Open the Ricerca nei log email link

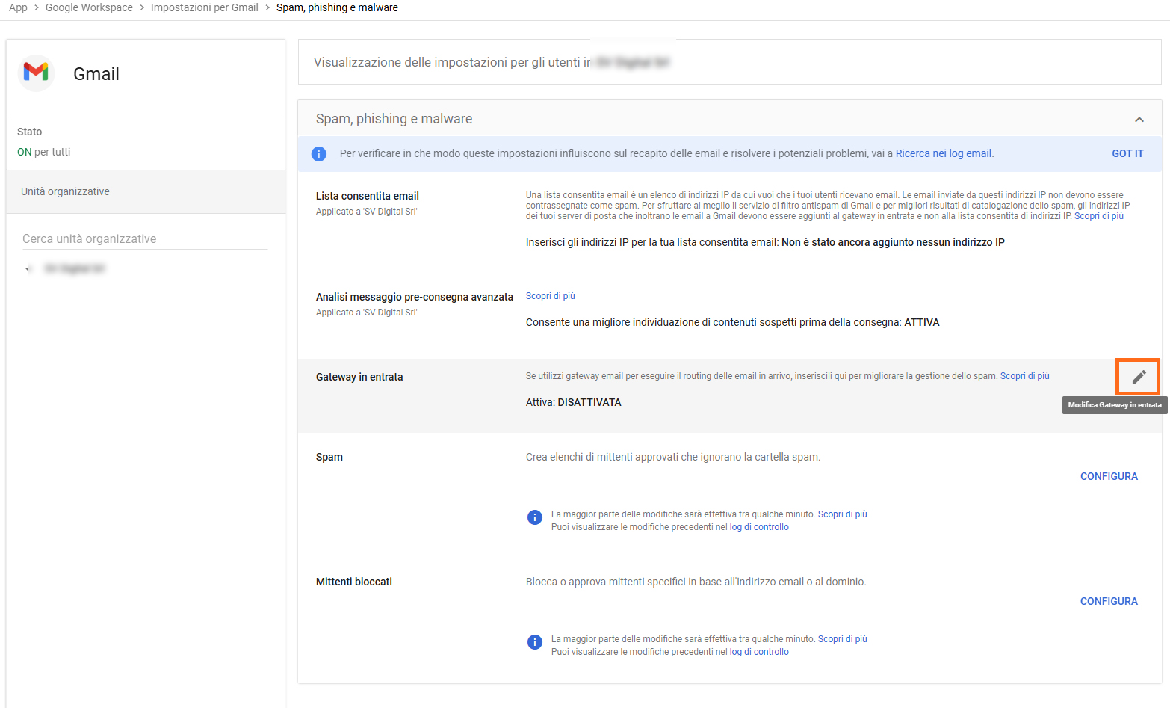click(944, 153)
